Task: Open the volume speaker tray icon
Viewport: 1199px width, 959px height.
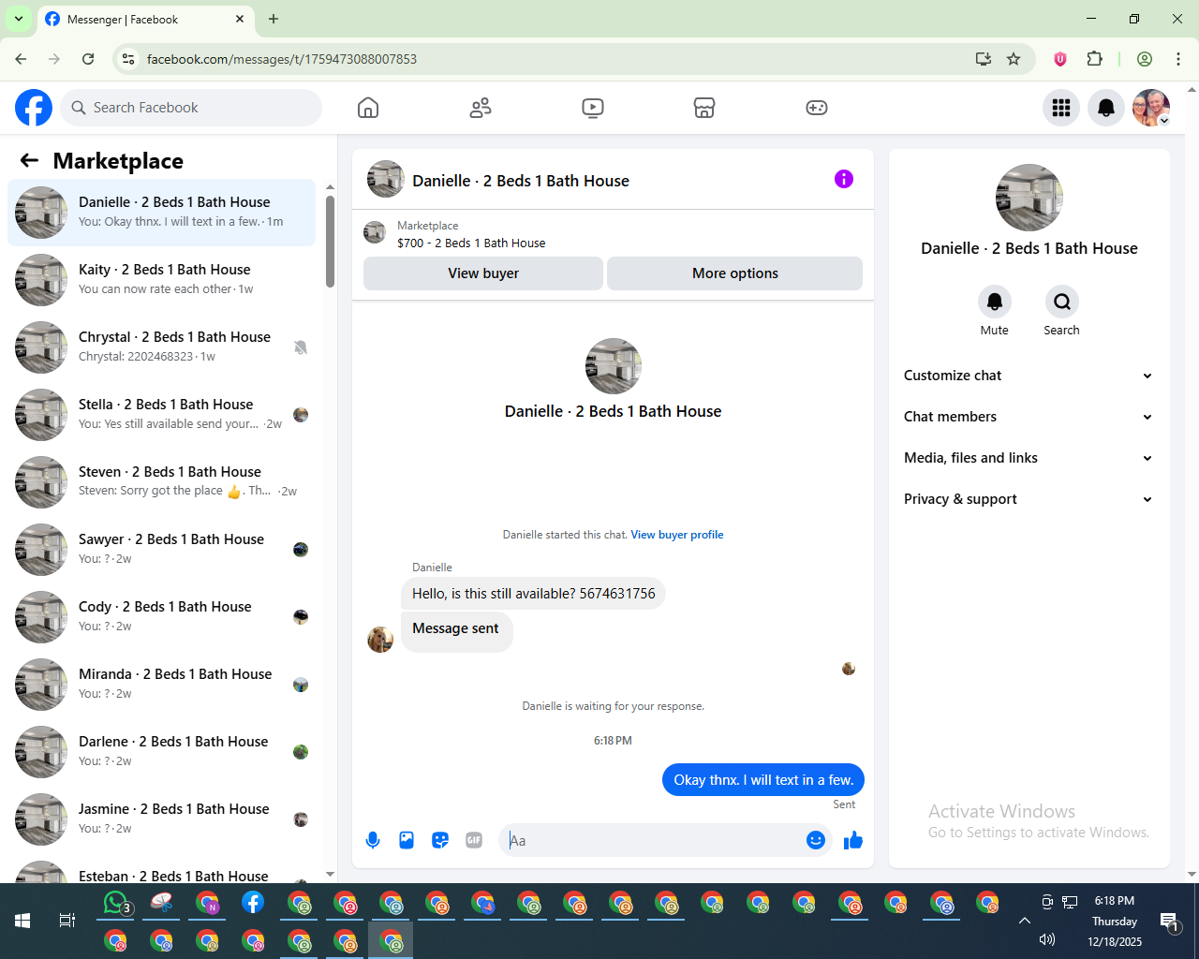Action: [1047, 939]
